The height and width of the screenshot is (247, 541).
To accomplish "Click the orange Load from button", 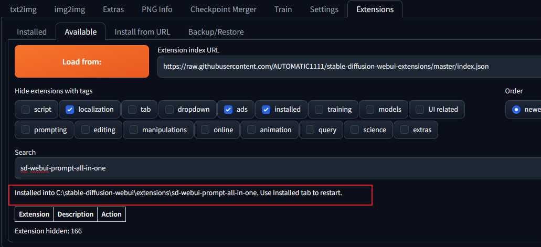I will coord(82,61).
